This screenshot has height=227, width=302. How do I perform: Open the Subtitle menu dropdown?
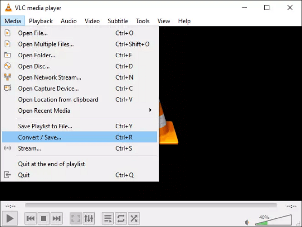[x=118, y=21]
